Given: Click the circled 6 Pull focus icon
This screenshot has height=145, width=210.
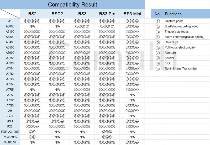Looking at the screenshot, I should tap(158, 48).
